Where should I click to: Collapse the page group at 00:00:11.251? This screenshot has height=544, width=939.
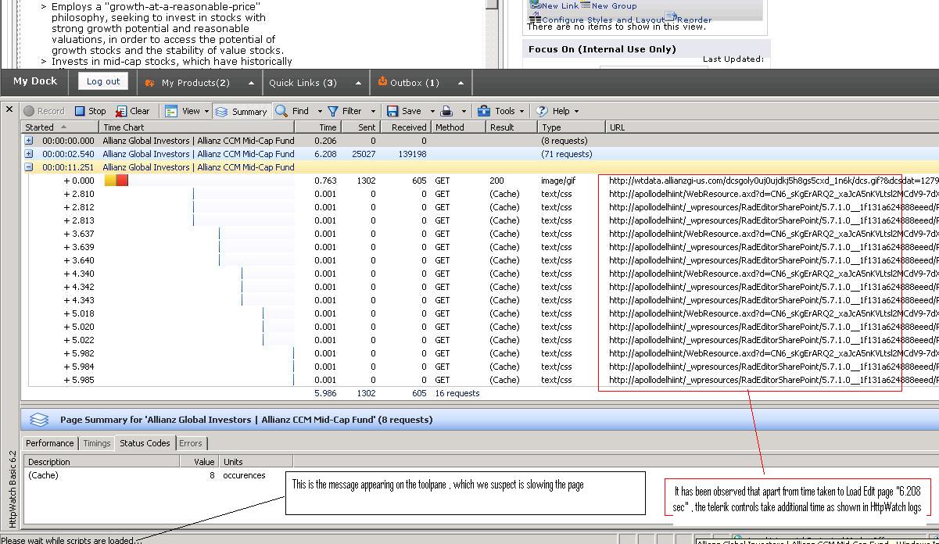tap(29, 167)
